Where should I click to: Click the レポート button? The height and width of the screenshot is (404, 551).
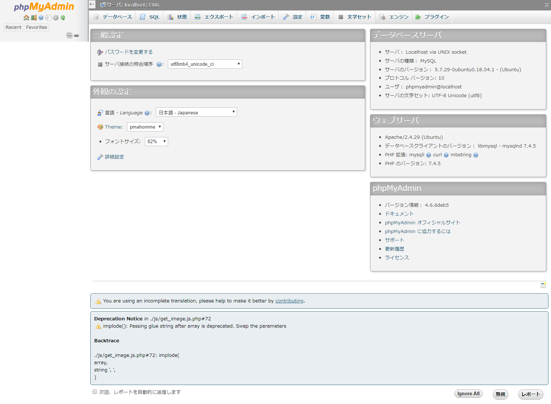tap(531, 394)
